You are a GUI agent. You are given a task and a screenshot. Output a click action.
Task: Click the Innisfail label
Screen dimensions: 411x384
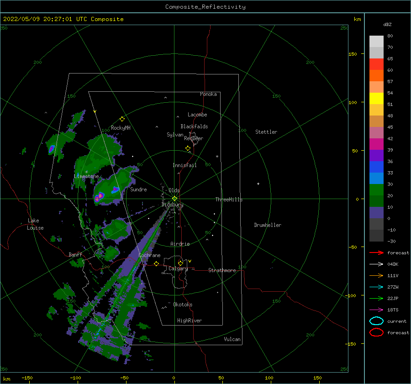[184, 165]
